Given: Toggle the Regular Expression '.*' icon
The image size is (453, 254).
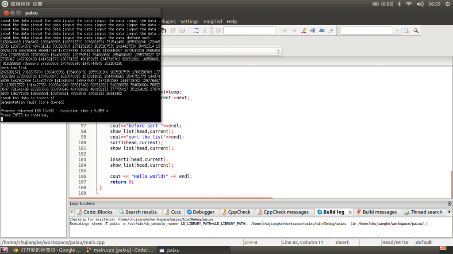Looking at the screenshot, I should [331, 30].
